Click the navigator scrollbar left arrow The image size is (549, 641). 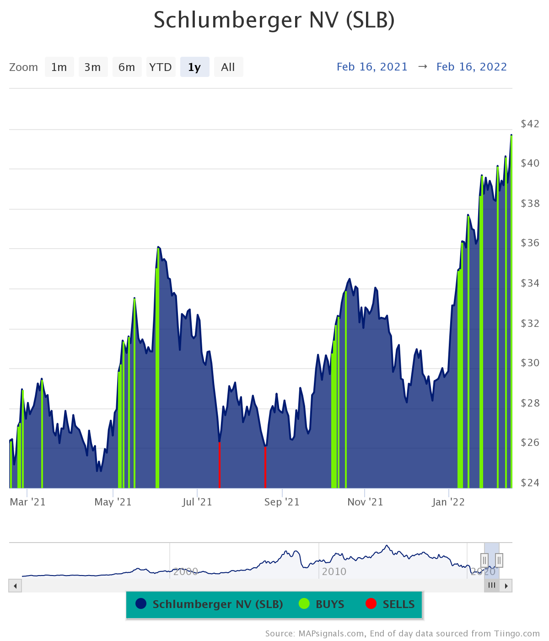tap(15, 586)
